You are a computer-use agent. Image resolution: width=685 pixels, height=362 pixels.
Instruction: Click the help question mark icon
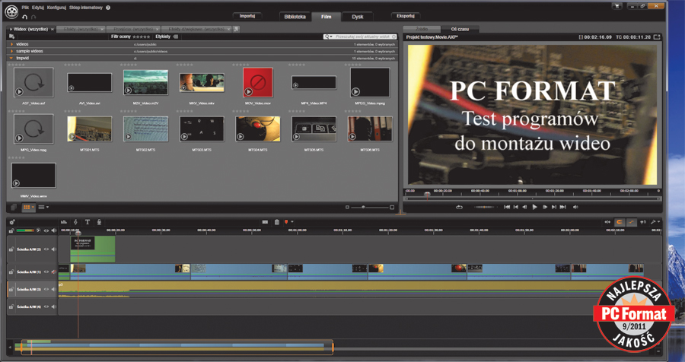(108, 8)
